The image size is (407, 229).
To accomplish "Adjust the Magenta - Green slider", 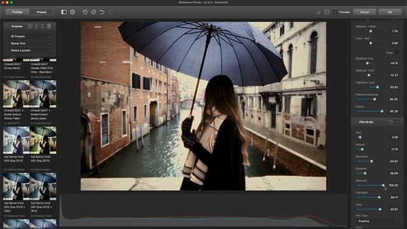I will click(371, 31).
